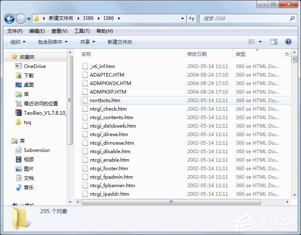Click the 收藏夹 star icon
This screenshot has height=235, width=301.
(15, 57)
